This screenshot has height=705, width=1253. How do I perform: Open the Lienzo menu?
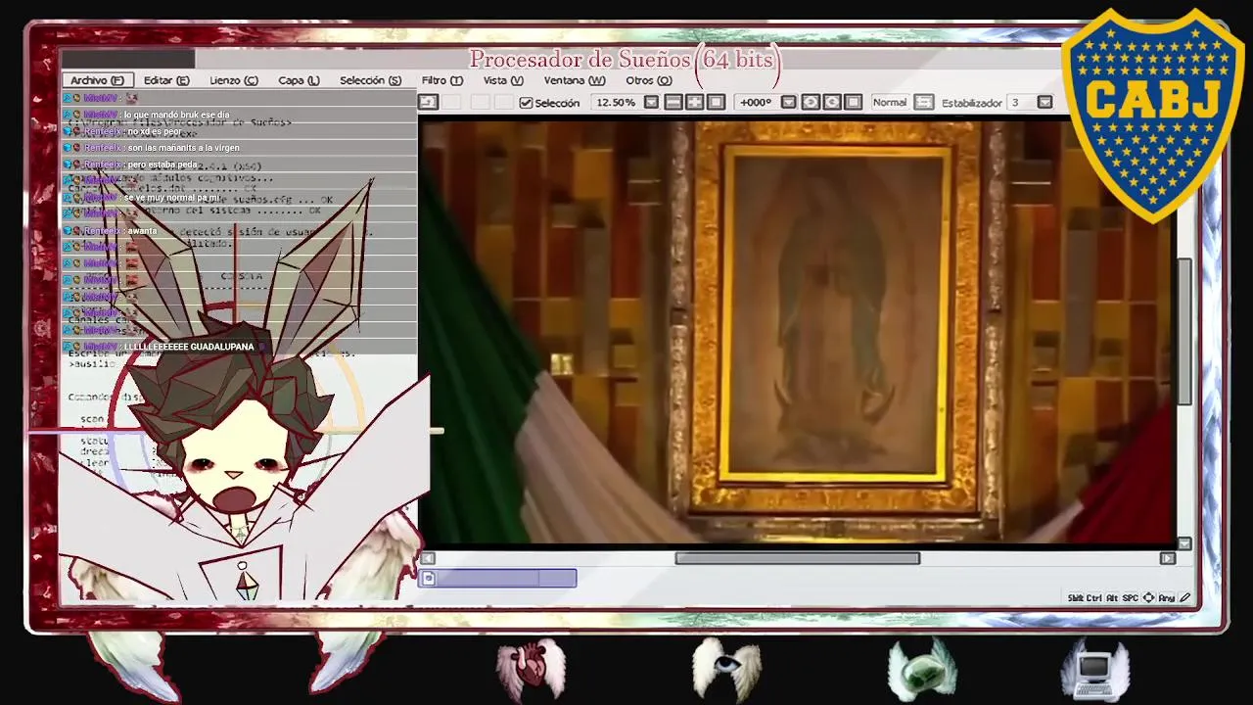(233, 80)
